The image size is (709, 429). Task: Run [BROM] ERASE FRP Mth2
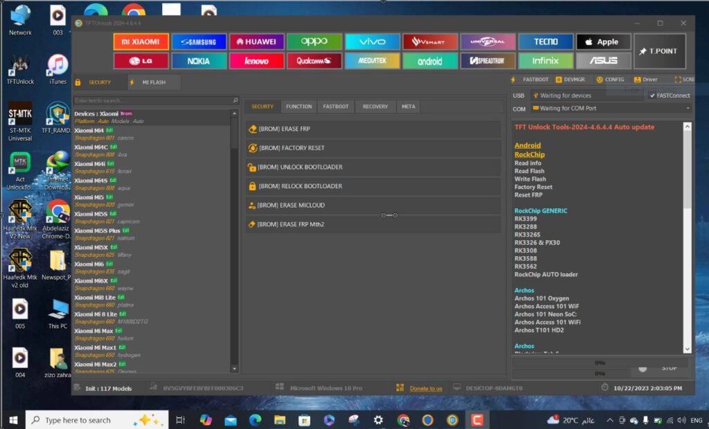click(x=373, y=224)
